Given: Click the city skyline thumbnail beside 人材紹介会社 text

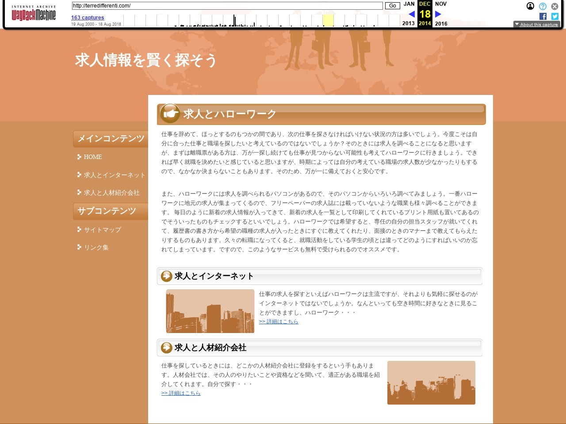Looking at the screenshot, I should (431, 382).
